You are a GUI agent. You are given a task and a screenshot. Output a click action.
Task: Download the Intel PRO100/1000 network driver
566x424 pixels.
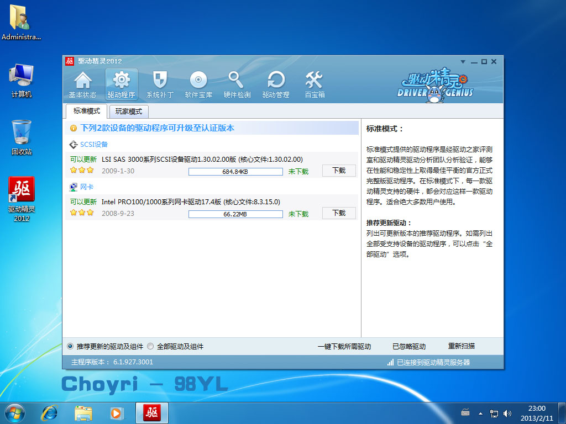339,213
